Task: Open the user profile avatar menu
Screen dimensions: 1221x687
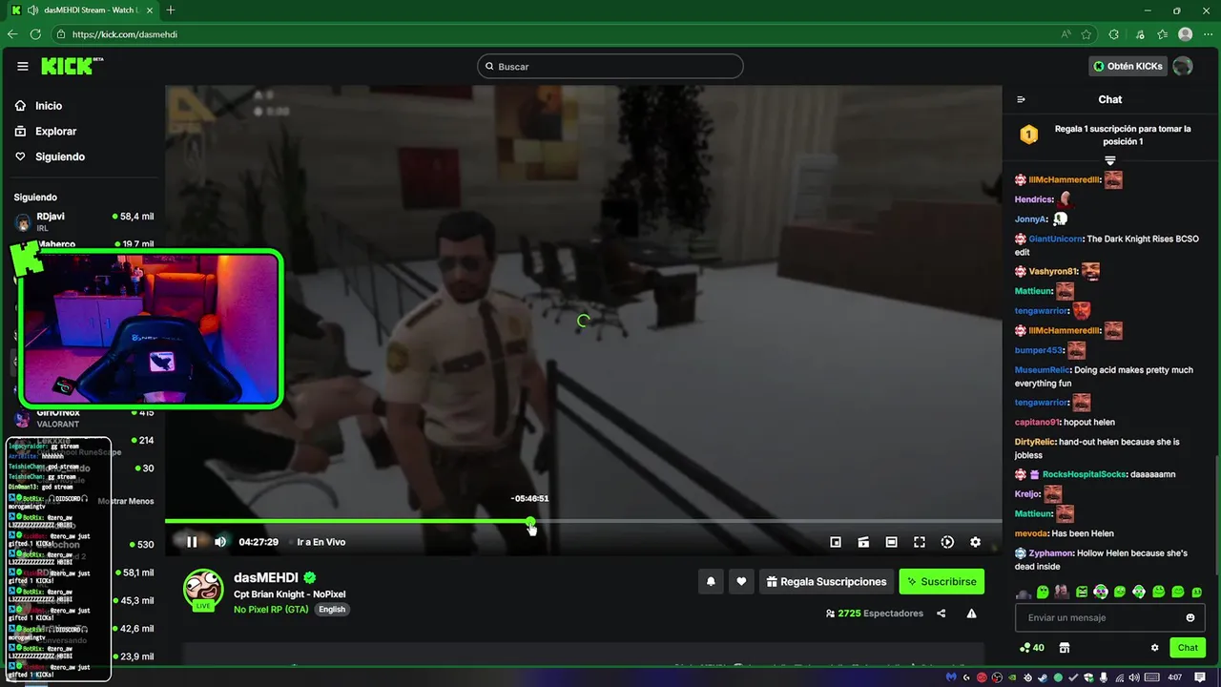Action: pyautogui.click(x=1183, y=66)
